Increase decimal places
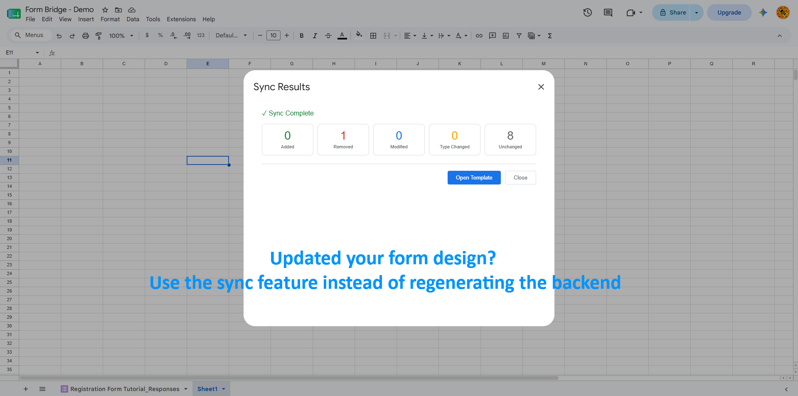The height and width of the screenshot is (396, 798). click(x=187, y=35)
